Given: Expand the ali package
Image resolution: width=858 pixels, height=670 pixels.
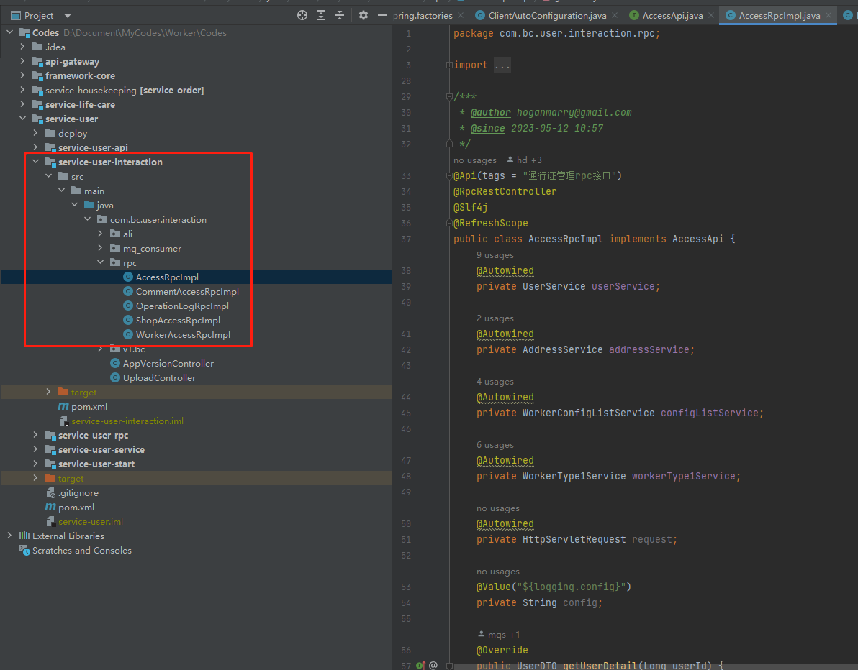Looking at the screenshot, I should (101, 234).
